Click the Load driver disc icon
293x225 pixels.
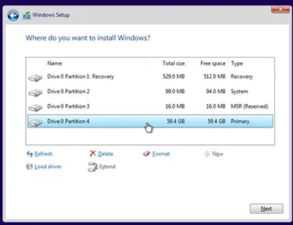click(29, 167)
